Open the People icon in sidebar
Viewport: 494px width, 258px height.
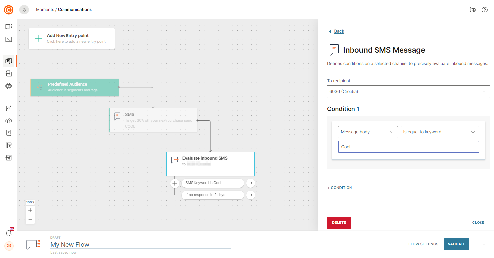click(x=9, y=120)
